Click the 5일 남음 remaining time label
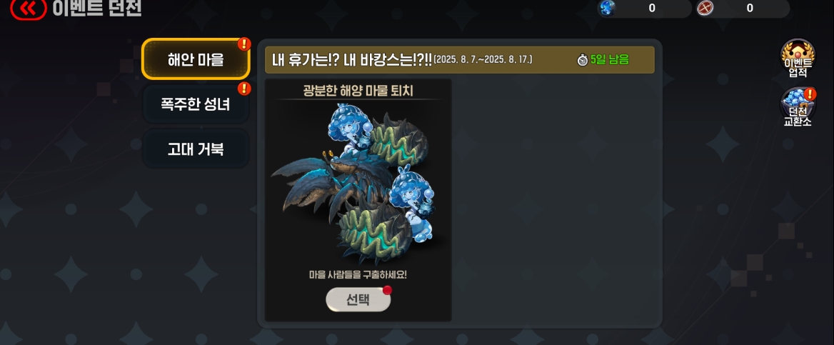This screenshot has height=345, width=834. point(610,59)
